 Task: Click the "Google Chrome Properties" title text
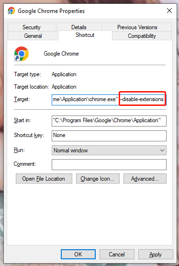coord(51,11)
